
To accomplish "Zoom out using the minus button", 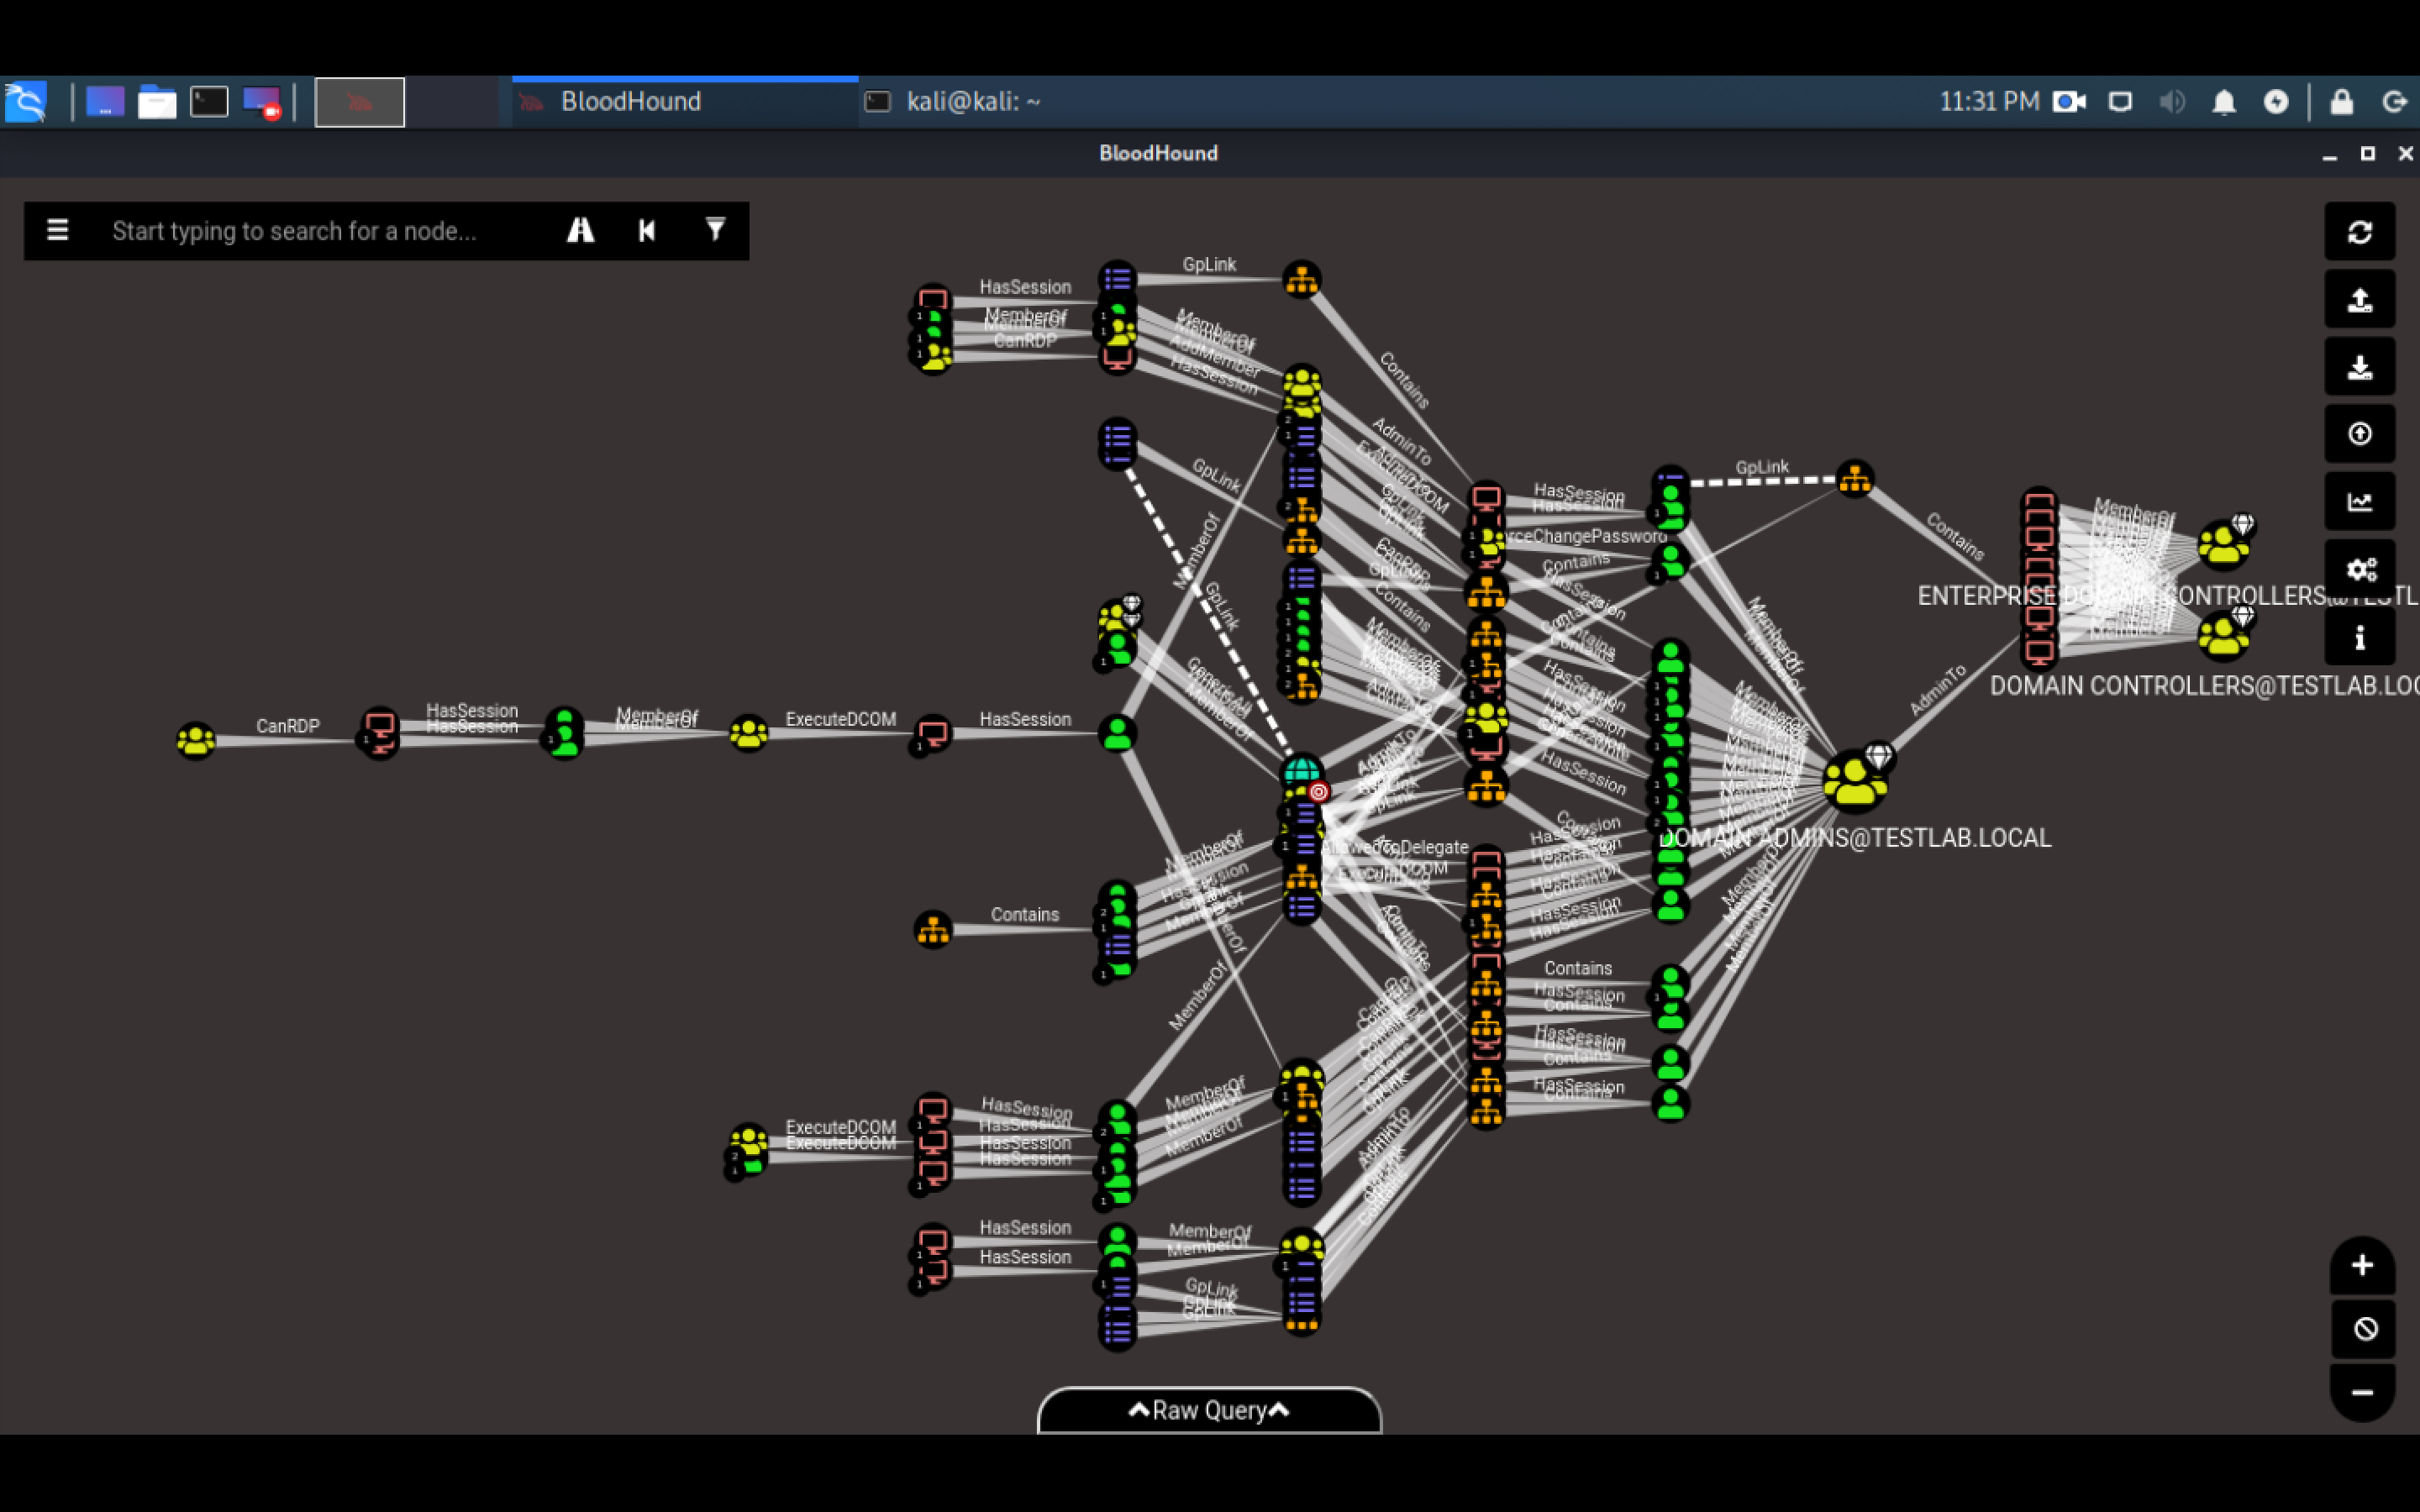I will coord(2361,1392).
